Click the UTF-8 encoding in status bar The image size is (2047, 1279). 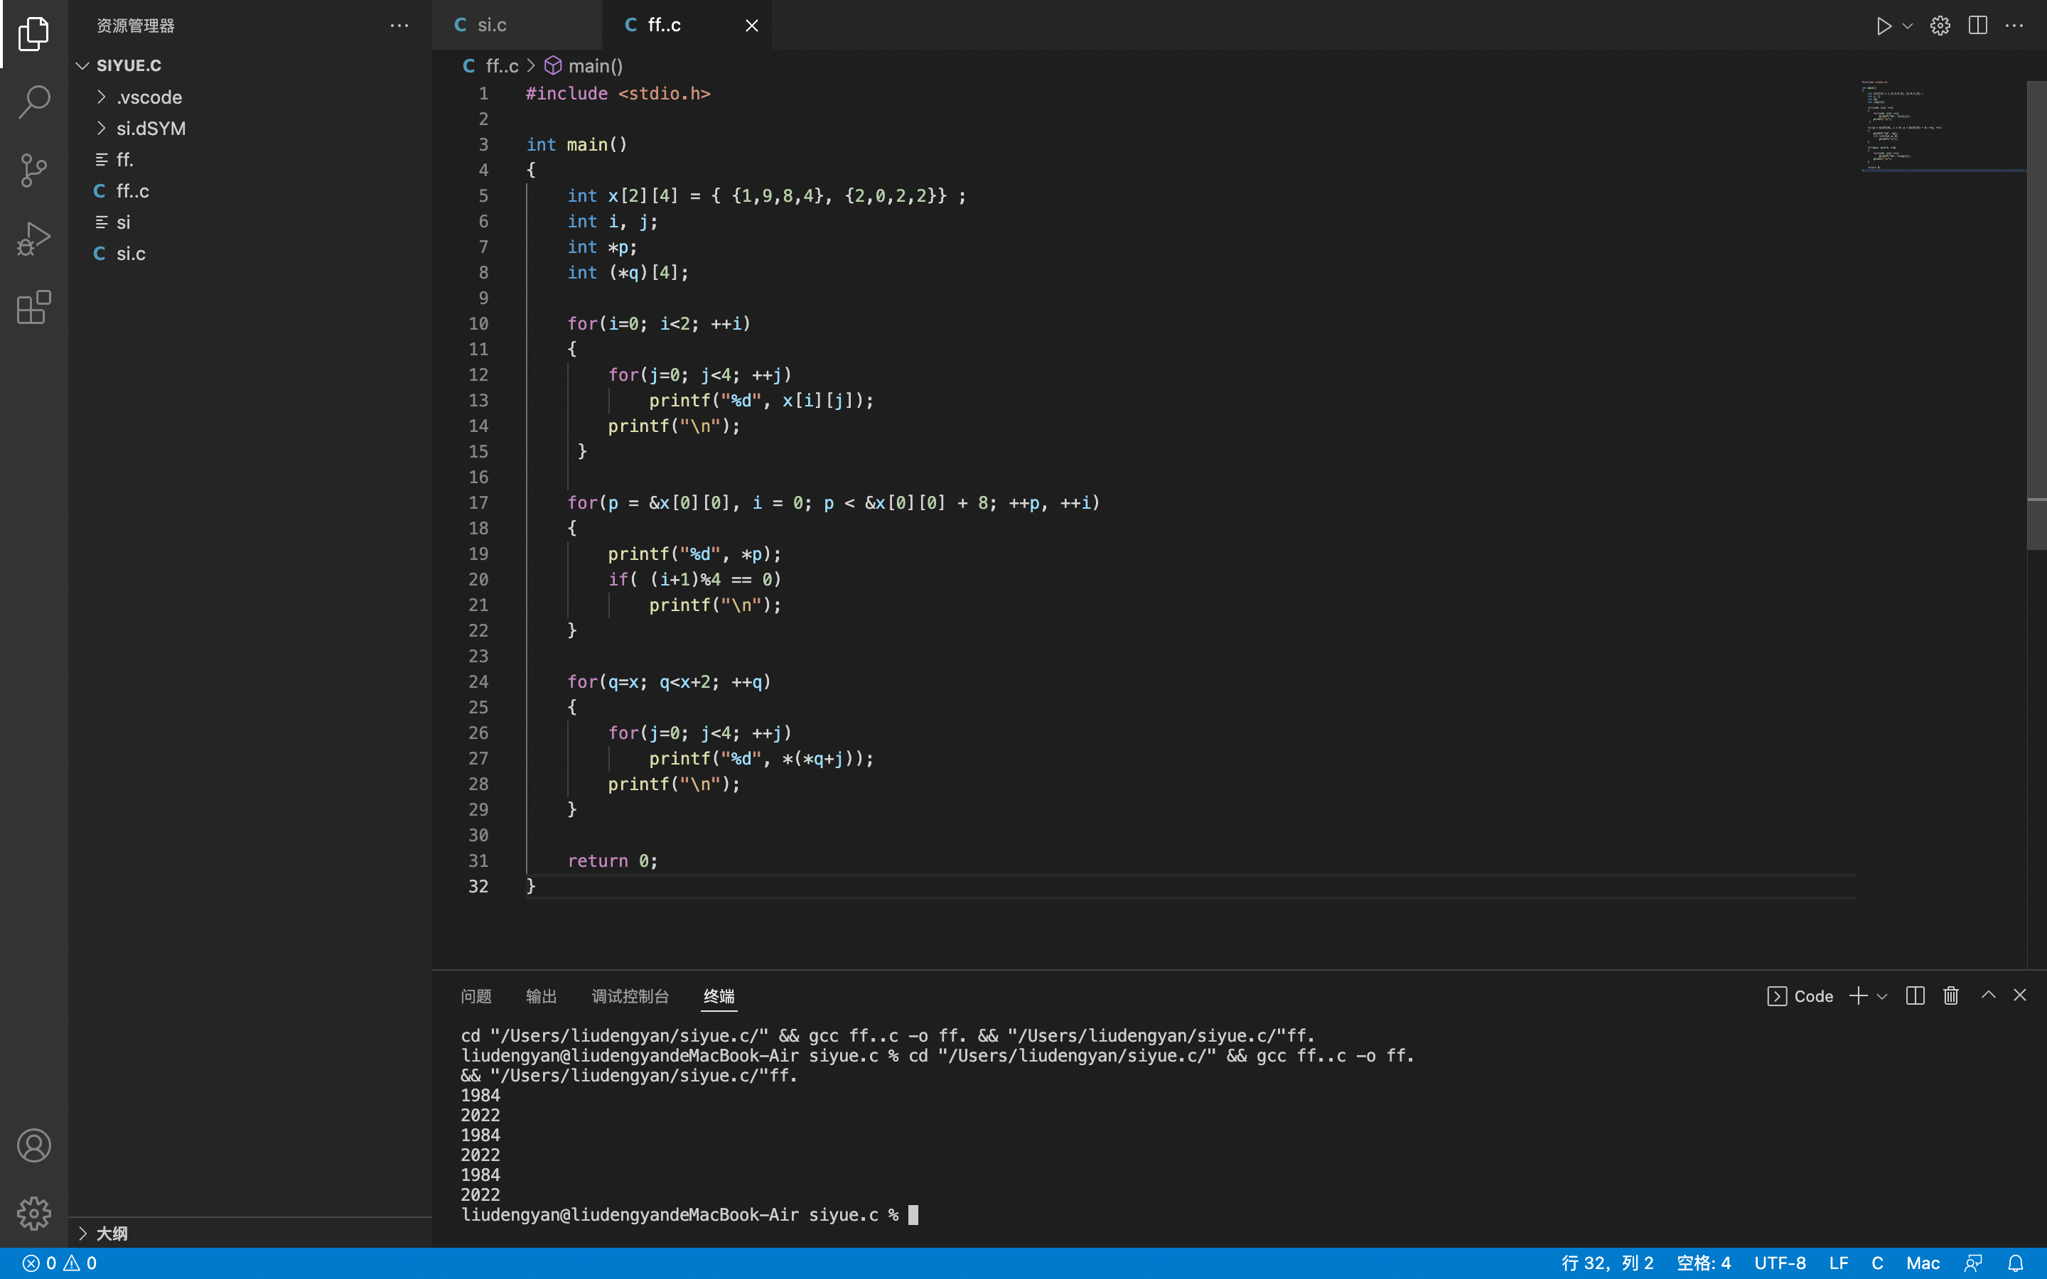[1780, 1263]
